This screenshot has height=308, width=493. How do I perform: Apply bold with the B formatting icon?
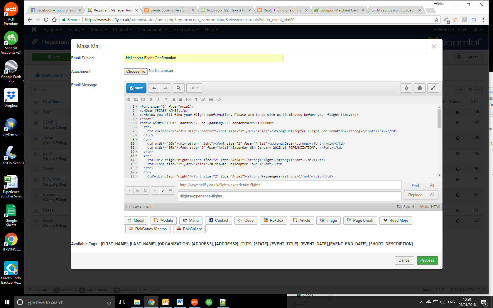click(x=151, y=99)
